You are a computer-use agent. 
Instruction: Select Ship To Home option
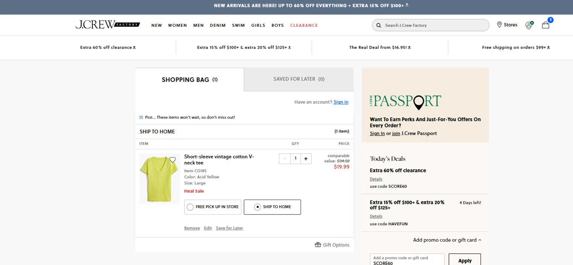pos(272,207)
